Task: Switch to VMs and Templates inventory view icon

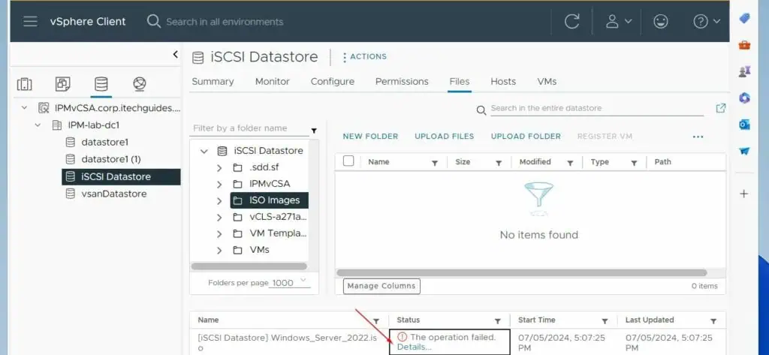Action: click(63, 84)
